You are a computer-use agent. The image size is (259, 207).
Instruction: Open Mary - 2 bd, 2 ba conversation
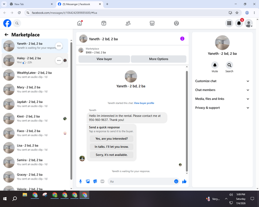click(x=35, y=90)
